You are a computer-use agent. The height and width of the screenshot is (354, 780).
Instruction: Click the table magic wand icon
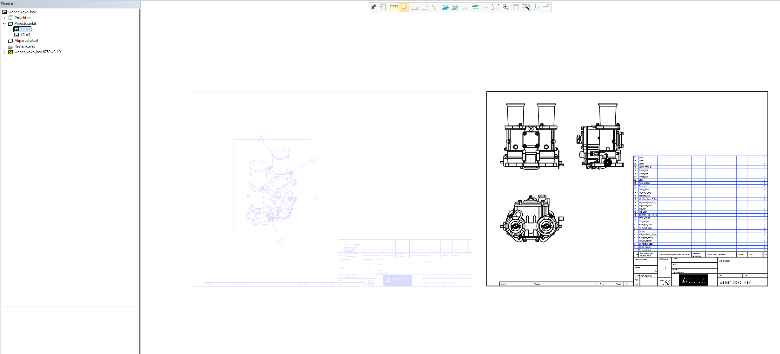(x=526, y=7)
